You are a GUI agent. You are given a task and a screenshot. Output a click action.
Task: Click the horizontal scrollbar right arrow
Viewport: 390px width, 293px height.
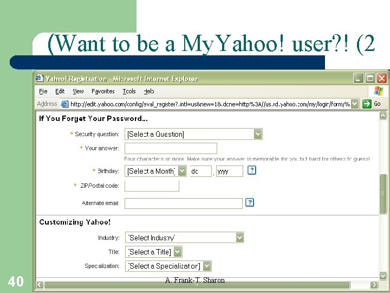click(374, 284)
